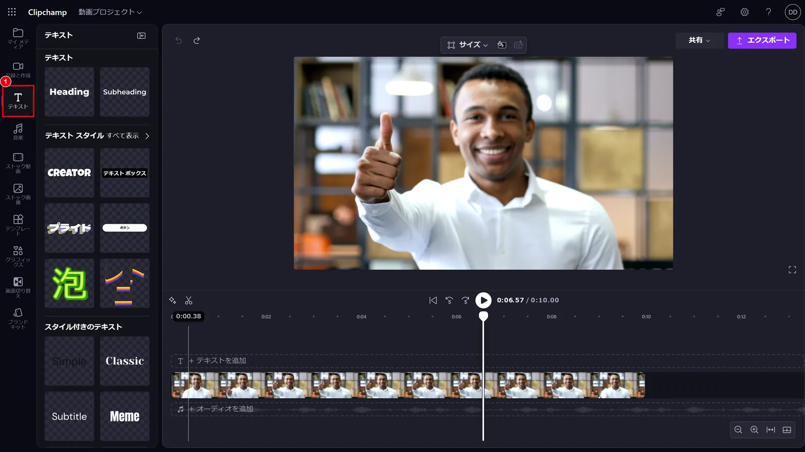Open the Music (音楽) sidebar panel
Viewport: 805px width, 452px height.
(x=18, y=132)
